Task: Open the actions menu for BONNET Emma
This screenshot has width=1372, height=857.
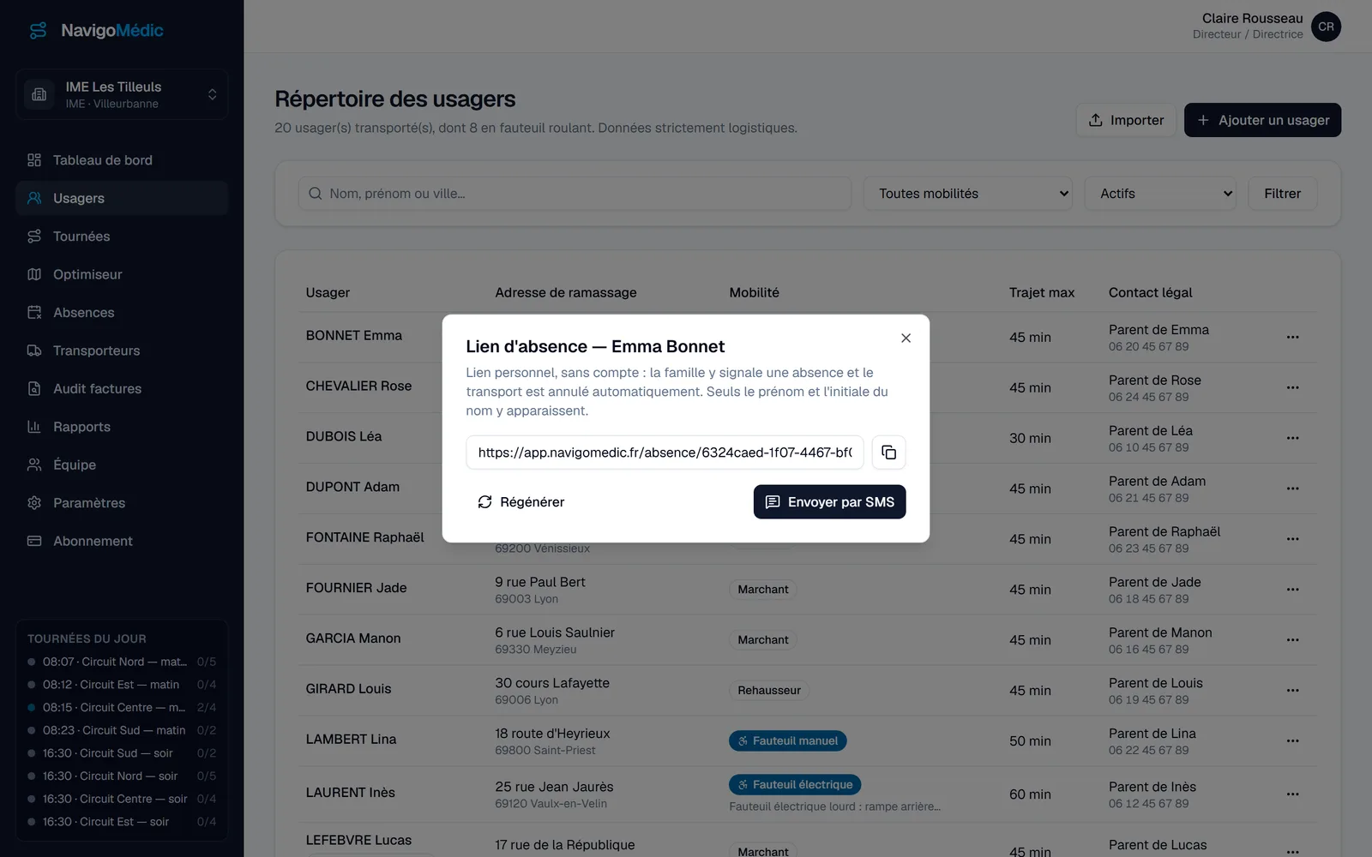Action: tap(1292, 338)
